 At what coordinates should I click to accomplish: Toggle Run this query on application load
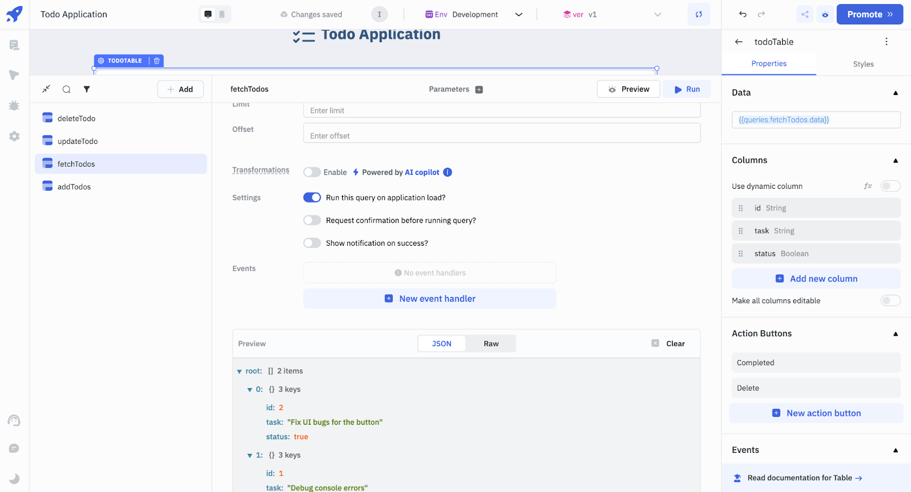(x=312, y=197)
